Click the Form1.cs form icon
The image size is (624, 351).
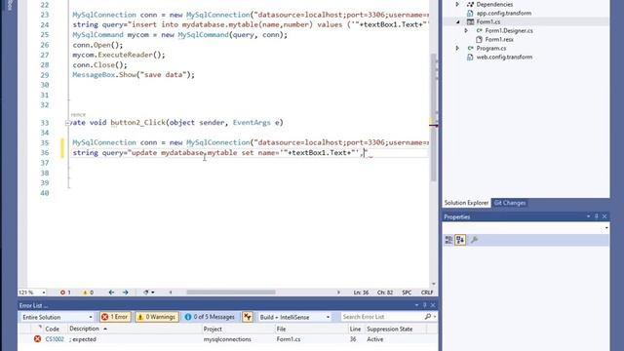[470, 21]
